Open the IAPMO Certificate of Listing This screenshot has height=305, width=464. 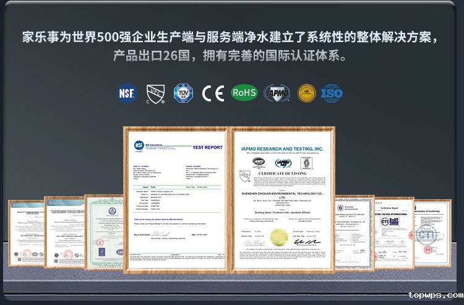tap(282, 198)
